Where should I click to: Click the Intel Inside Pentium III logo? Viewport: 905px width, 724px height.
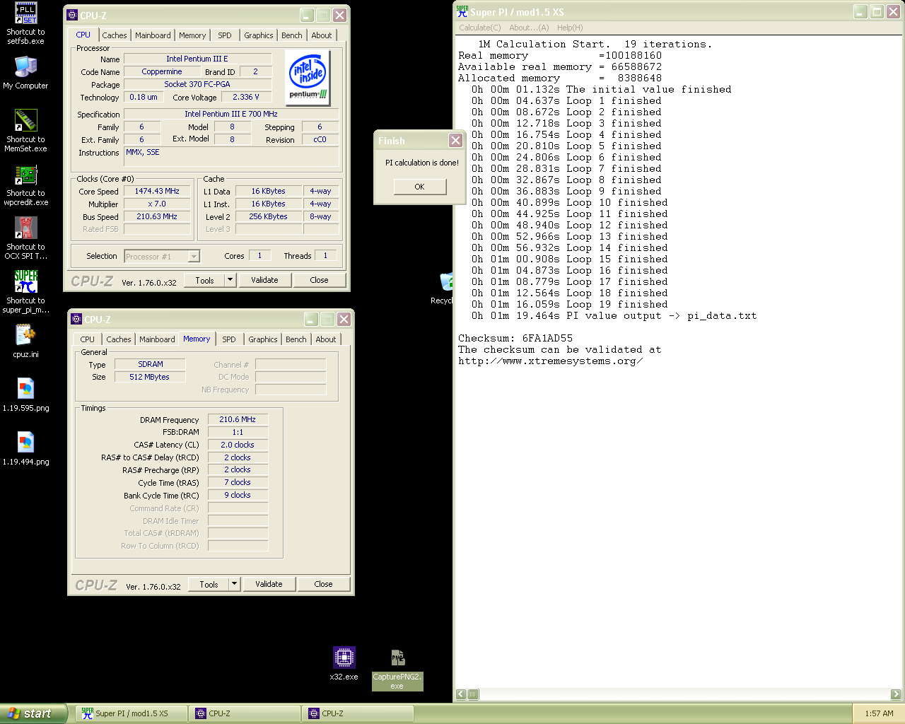(x=308, y=77)
